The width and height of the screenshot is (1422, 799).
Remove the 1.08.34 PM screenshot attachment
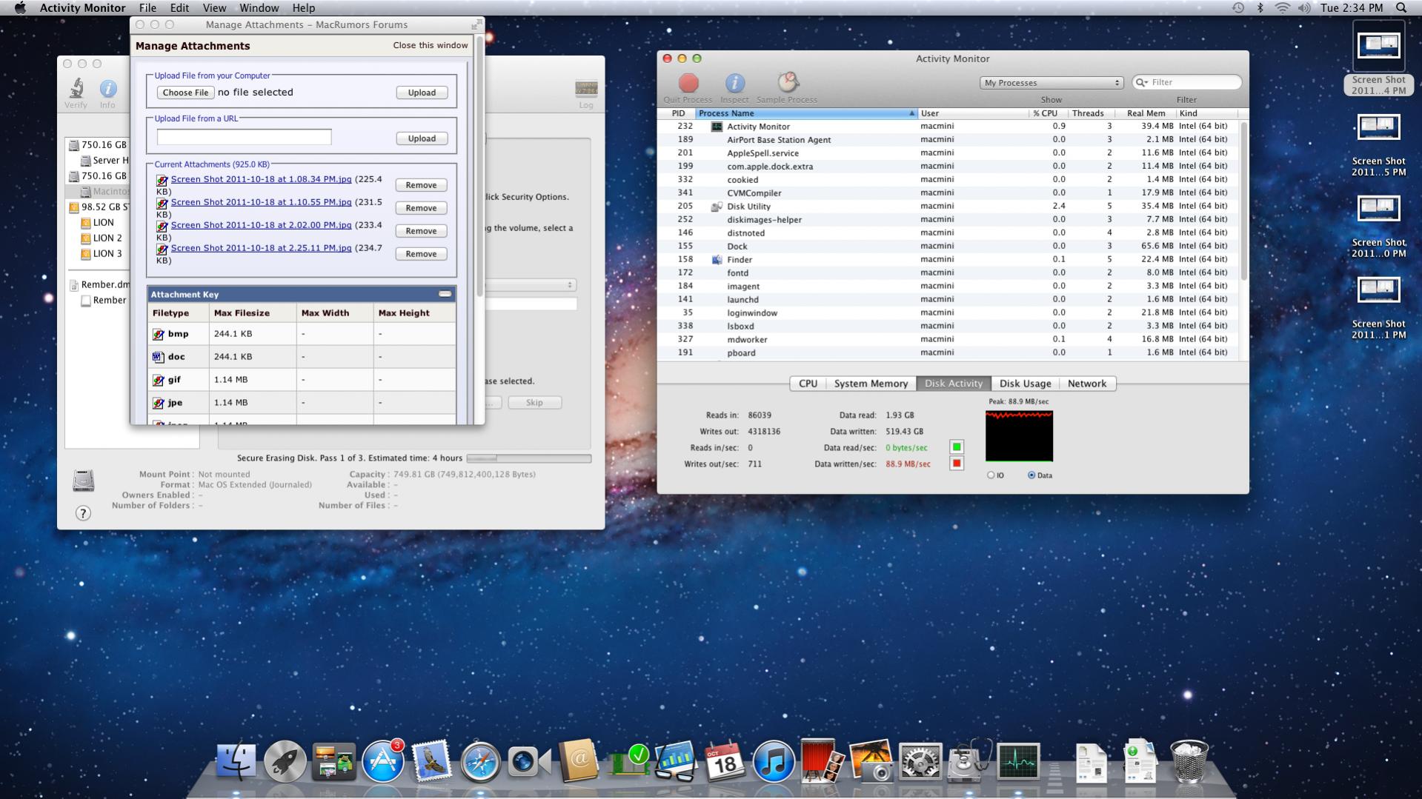tap(421, 185)
